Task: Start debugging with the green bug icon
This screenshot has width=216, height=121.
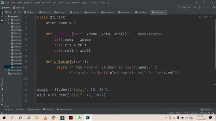Action: [199, 7]
